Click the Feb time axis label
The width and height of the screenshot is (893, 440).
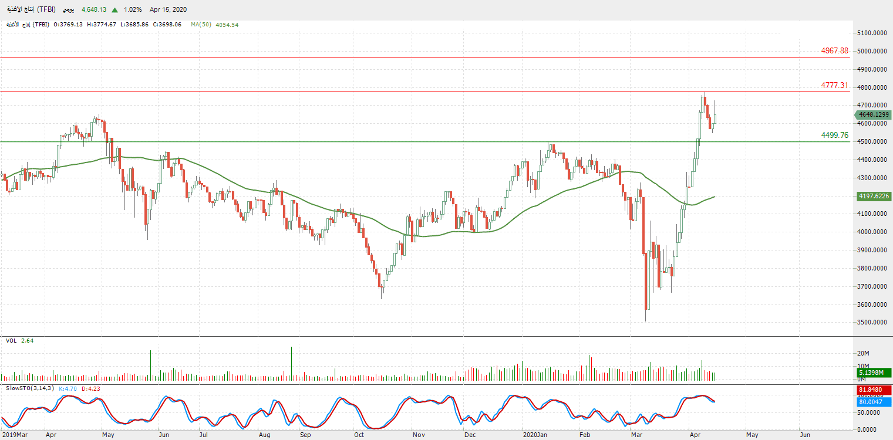click(585, 435)
